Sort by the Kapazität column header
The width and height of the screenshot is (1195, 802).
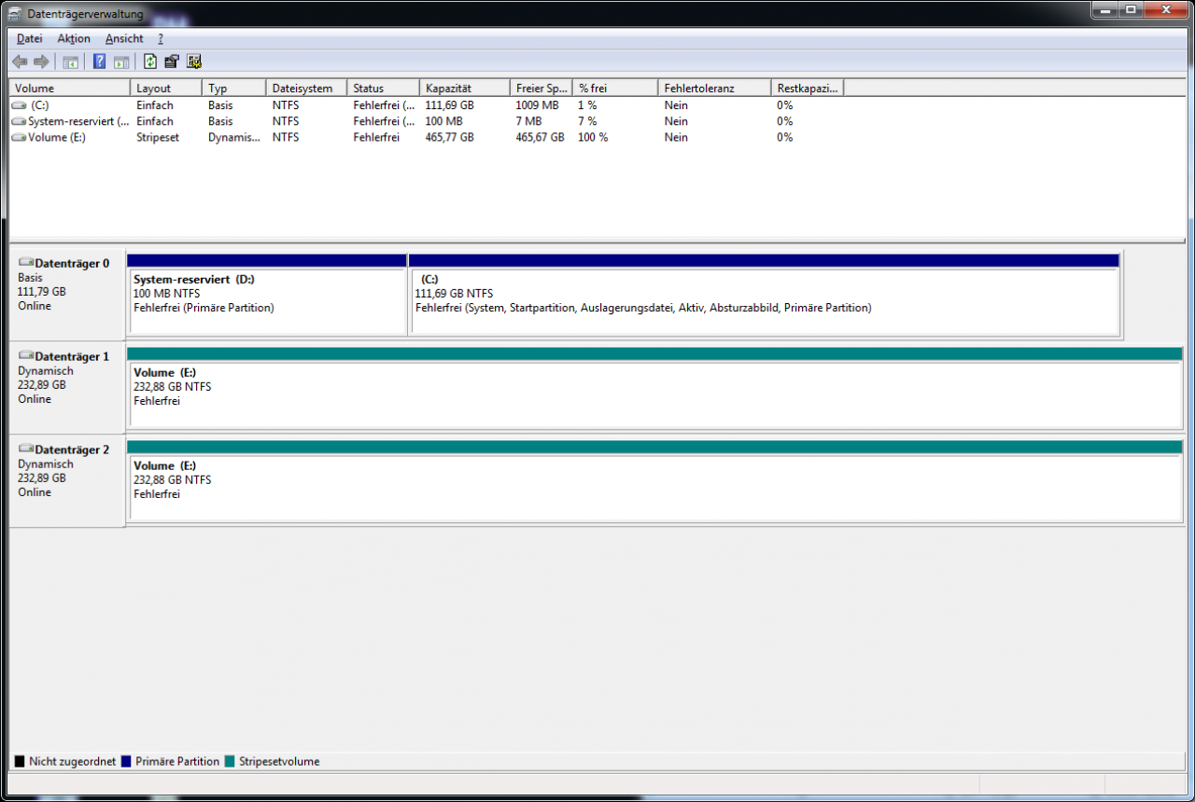point(464,88)
